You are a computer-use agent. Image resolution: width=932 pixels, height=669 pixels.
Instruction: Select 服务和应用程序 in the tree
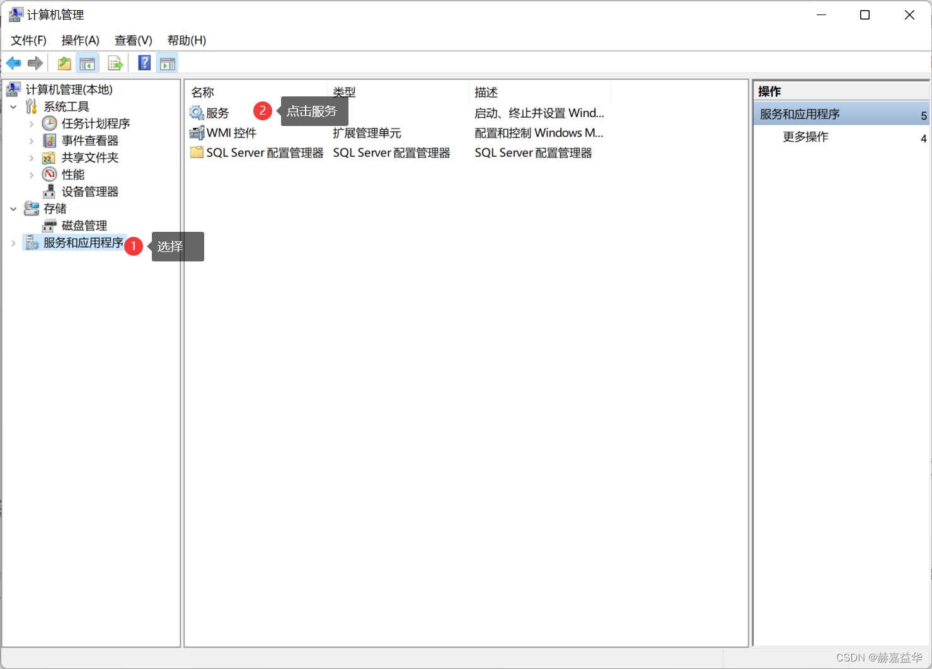click(x=83, y=243)
